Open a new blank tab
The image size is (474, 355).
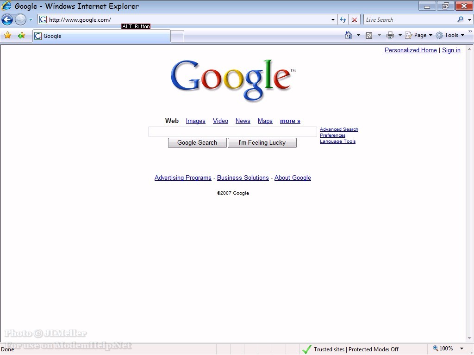tap(177, 37)
